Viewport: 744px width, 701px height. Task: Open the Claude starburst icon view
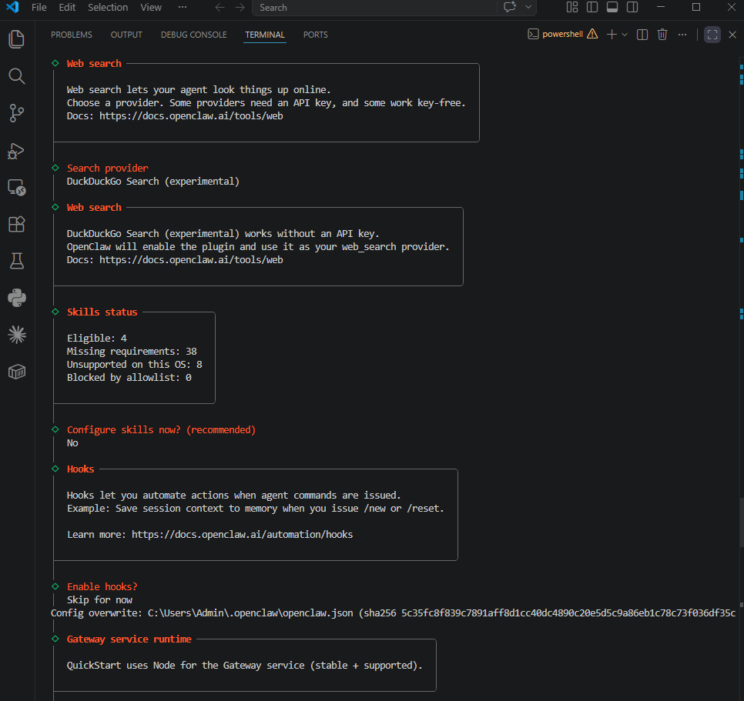click(17, 335)
